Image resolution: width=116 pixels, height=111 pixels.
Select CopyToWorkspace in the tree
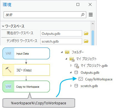tap(99, 79)
